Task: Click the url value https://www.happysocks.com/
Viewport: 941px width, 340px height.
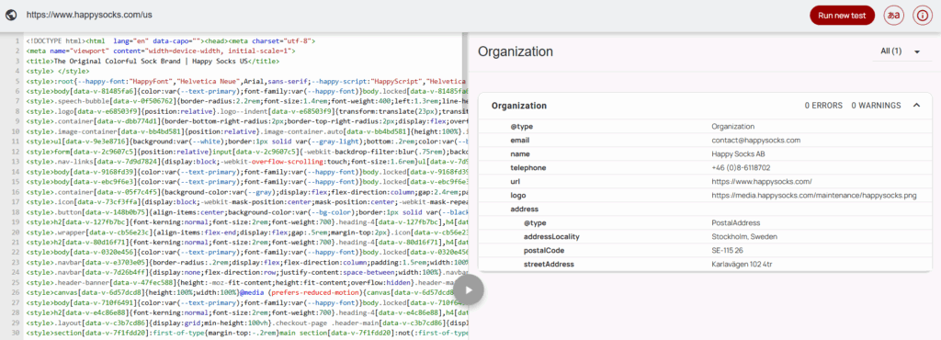Action: (x=762, y=182)
